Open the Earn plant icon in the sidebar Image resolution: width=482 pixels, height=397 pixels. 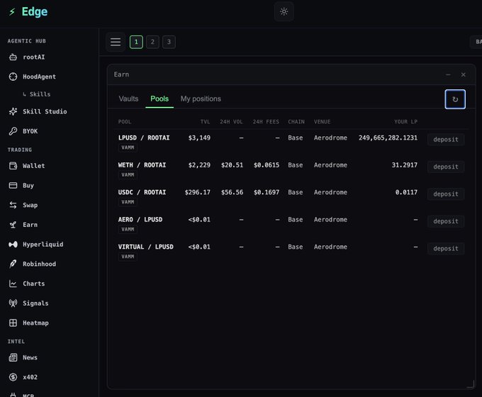click(13, 225)
